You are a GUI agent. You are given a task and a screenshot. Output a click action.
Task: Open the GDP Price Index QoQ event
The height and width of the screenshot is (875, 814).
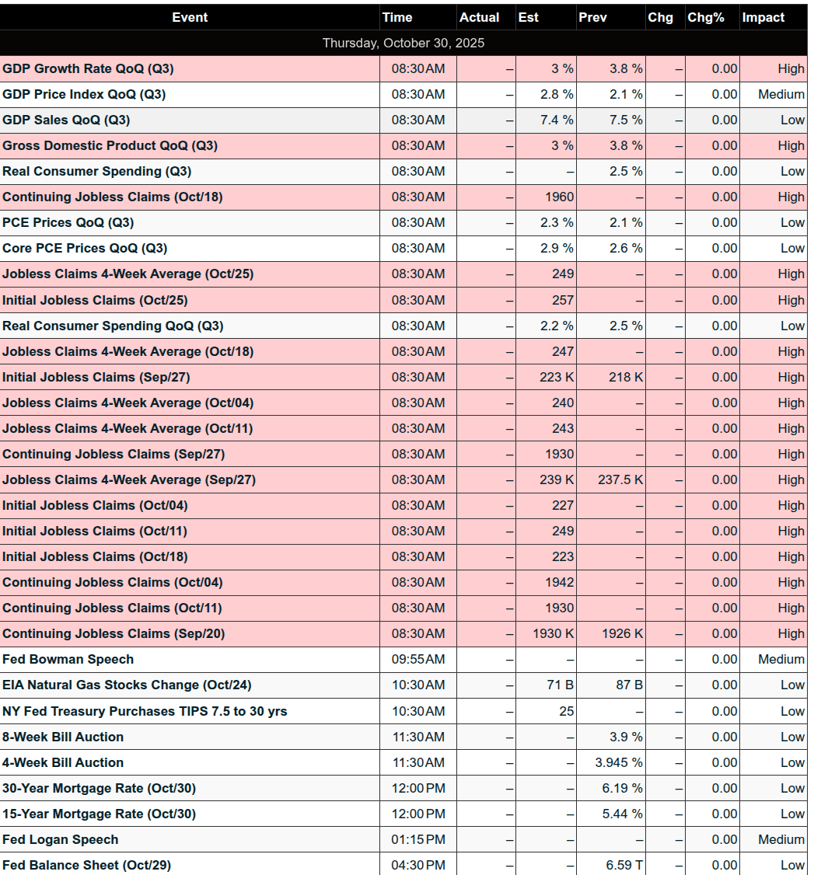click(x=84, y=94)
